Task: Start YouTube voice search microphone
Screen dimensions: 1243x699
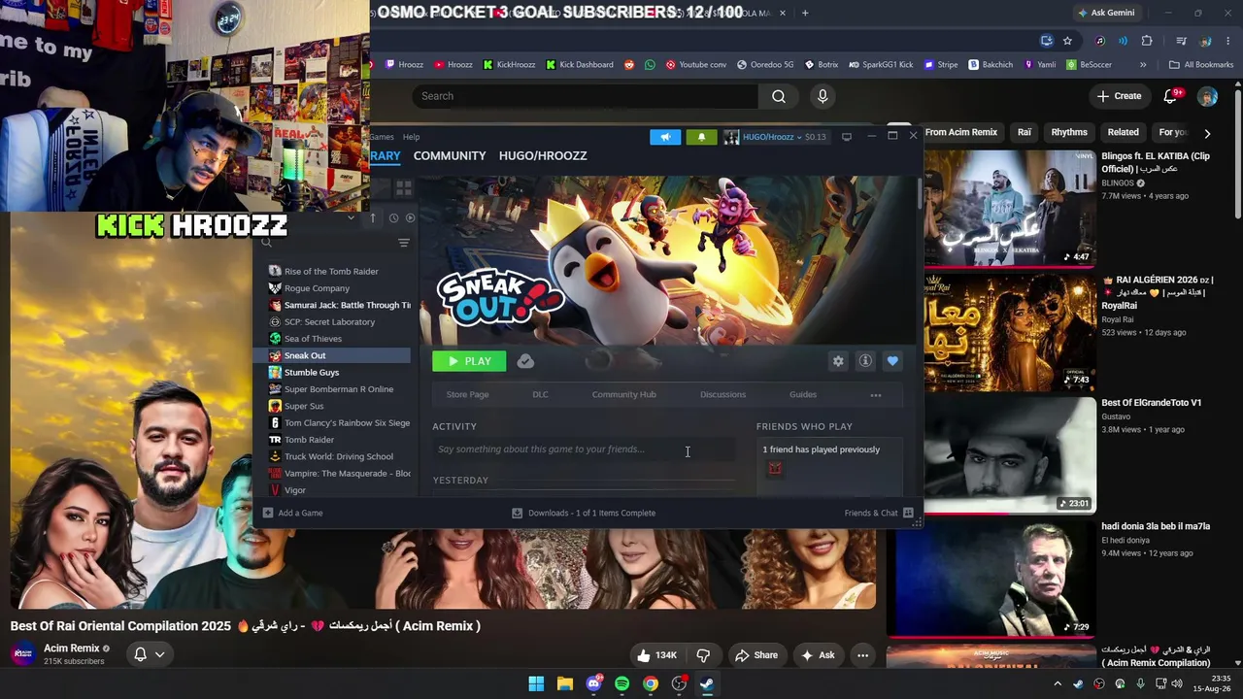Action: pyautogui.click(x=823, y=96)
